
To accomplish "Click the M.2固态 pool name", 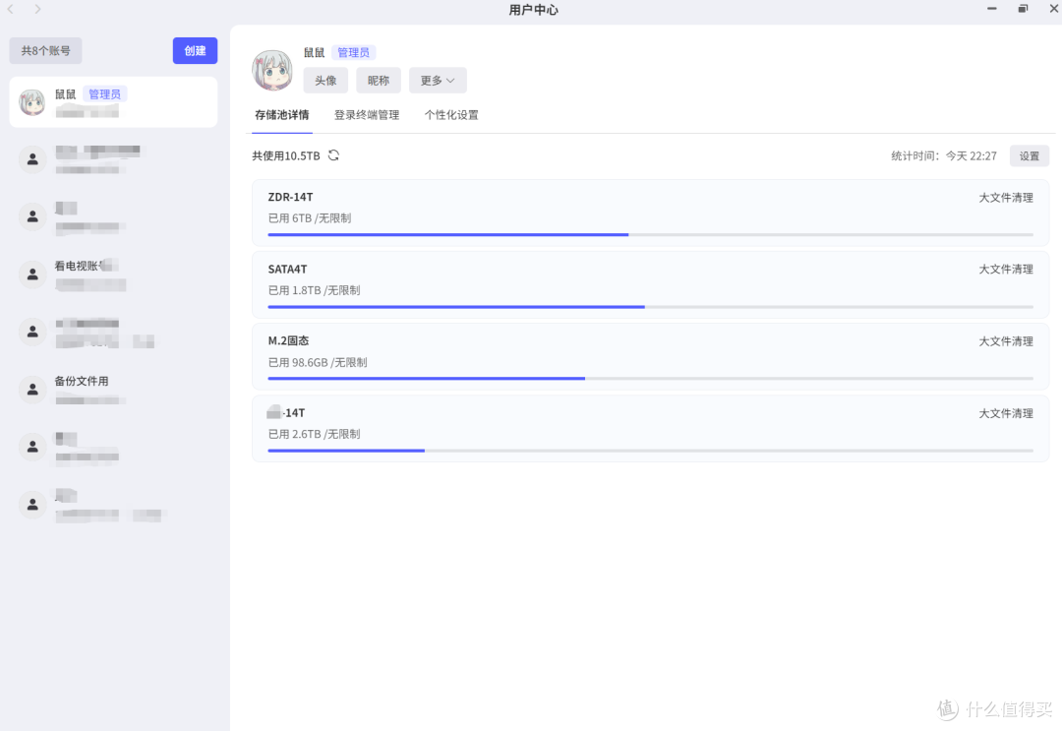I will (288, 340).
